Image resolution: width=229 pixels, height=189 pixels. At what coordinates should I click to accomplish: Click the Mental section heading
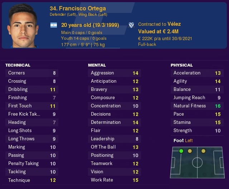point(97,65)
